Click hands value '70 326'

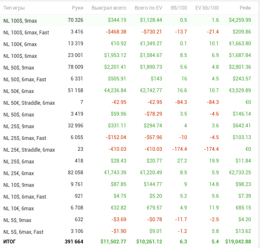point(75,20)
